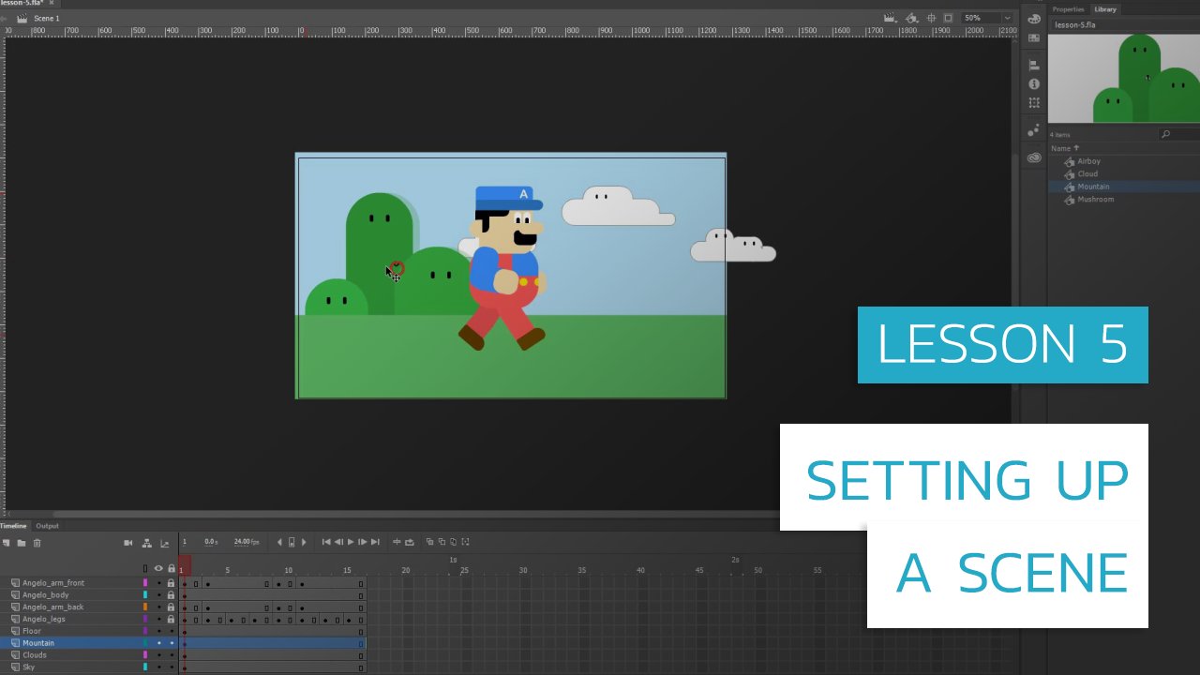Unlock the Angelo_arm_front layer
The image size is (1200, 675).
tap(171, 583)
